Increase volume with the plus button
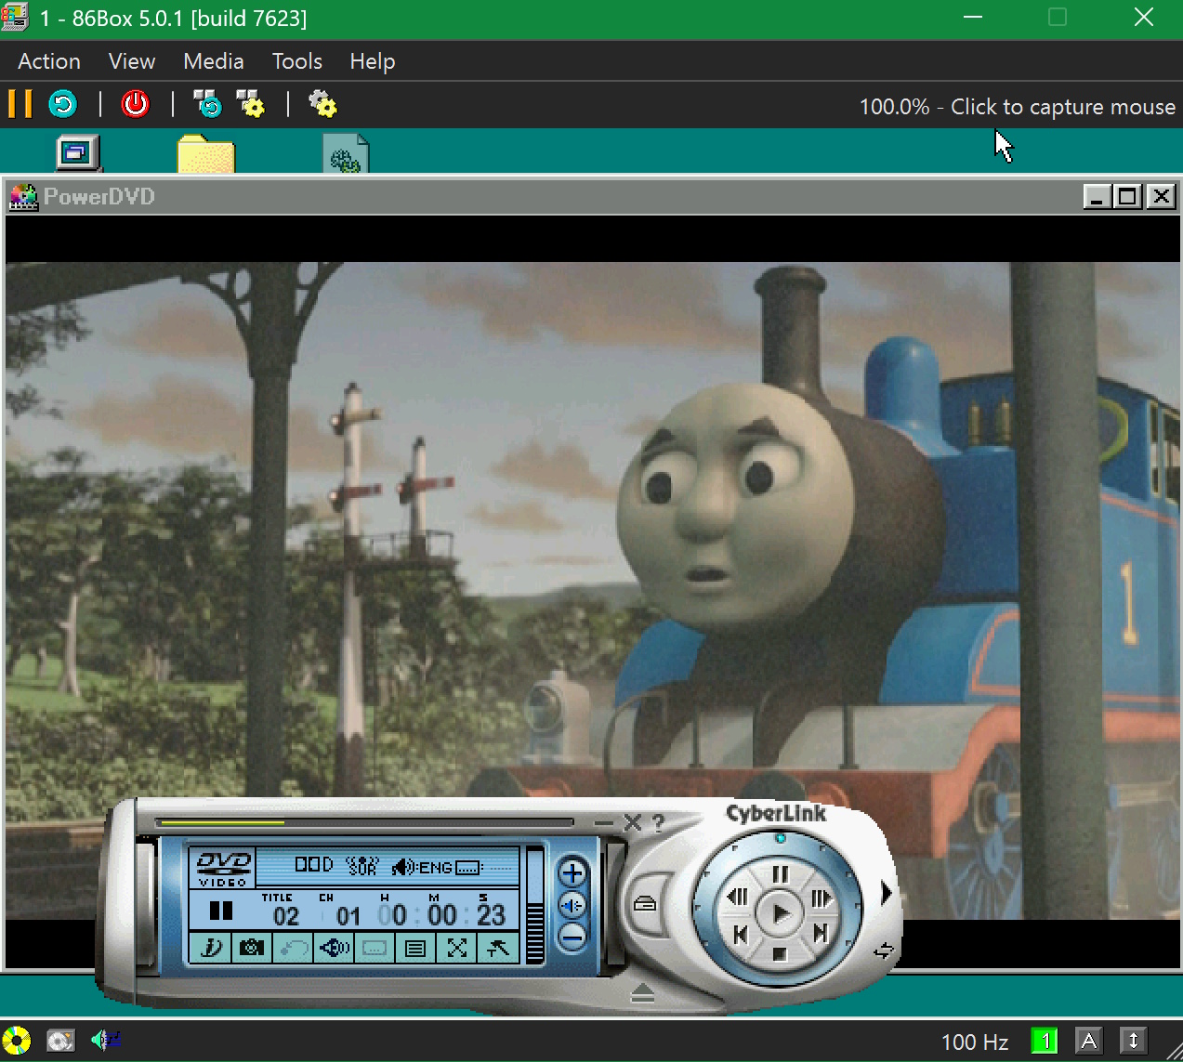The height and width of the screenshot is (1062, 1183). (572, 873)
